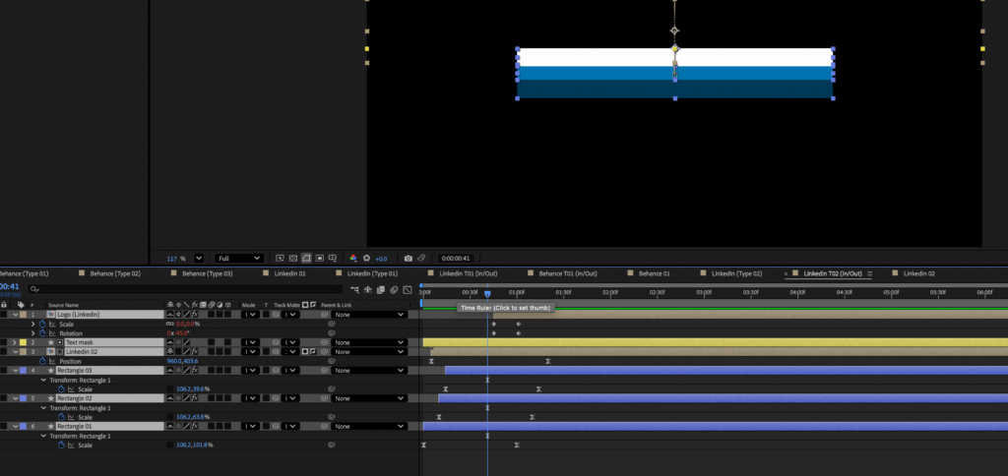Switch to Behance 01 timeline tab

655,273
